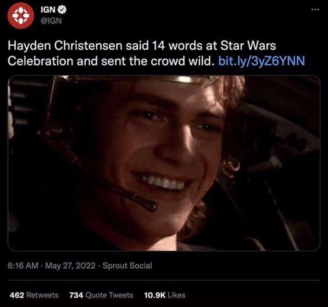Click the 462 retweet count number
The width and height of the screenshot is (328, 307).
click(x=17, y=295)
